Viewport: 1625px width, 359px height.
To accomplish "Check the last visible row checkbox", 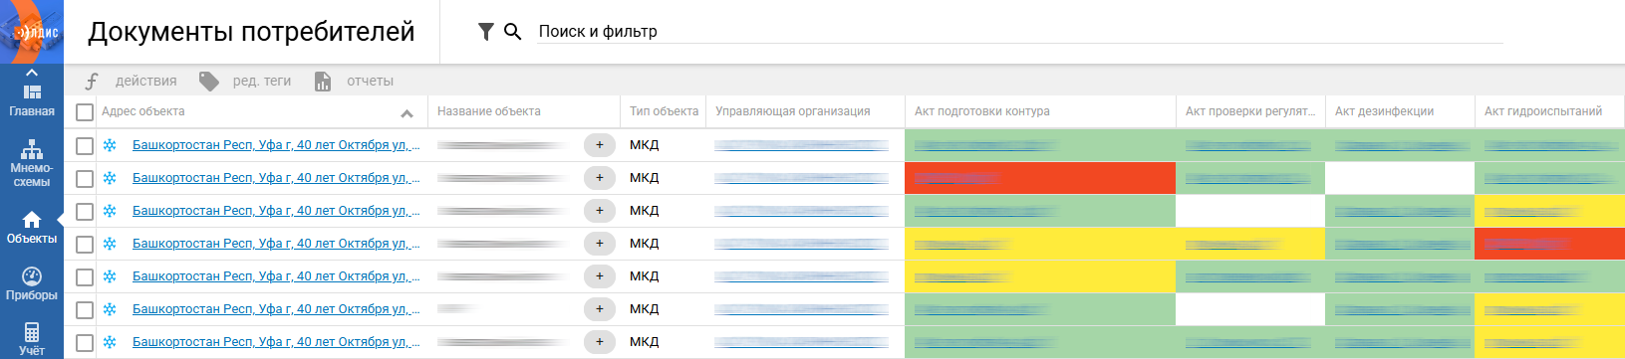I will 85,342.
